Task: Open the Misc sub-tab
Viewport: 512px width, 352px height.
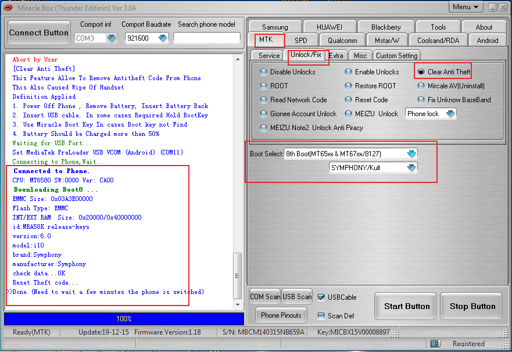Action: point(360,56)
